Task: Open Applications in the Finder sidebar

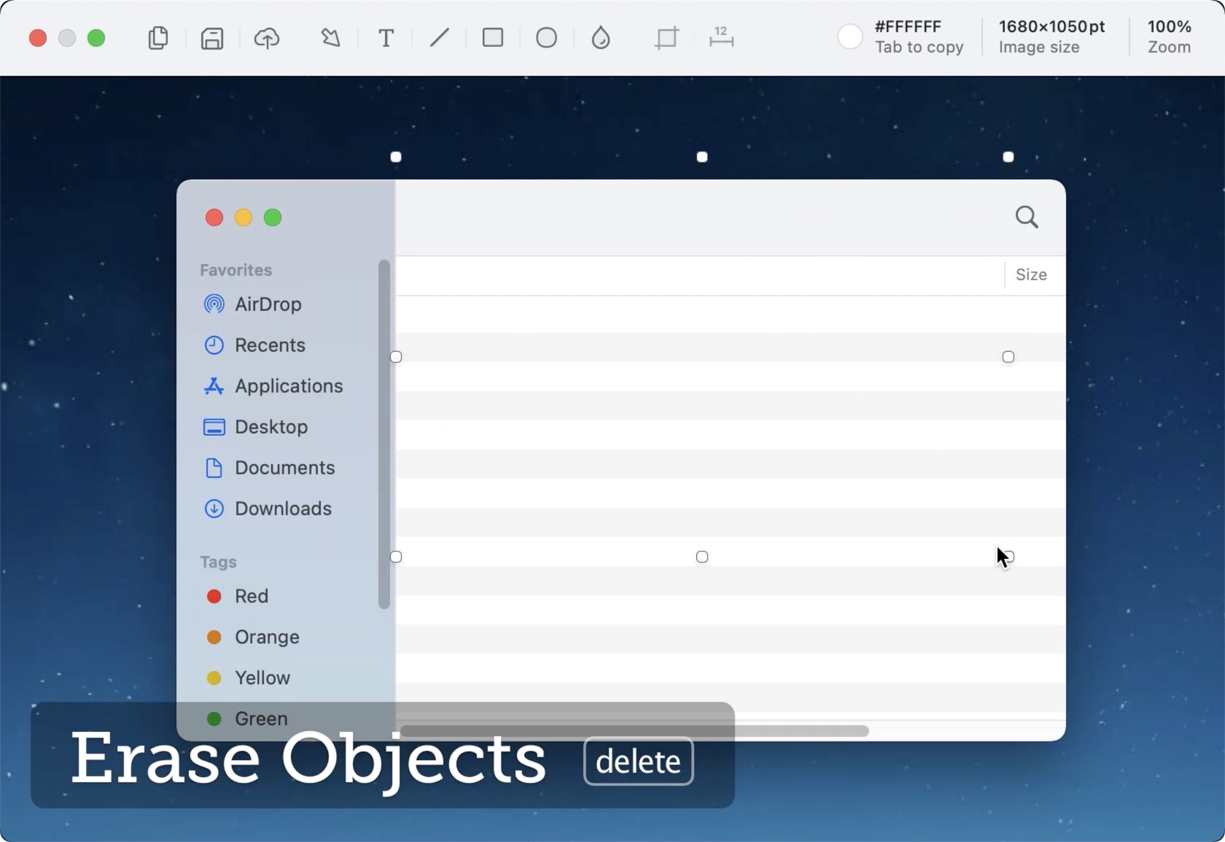Action: pyautogui.click(x=289, y=386)
